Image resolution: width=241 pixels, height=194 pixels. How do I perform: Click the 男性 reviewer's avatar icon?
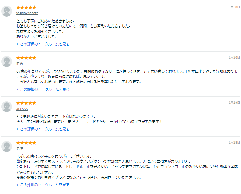tap(7, 147)
